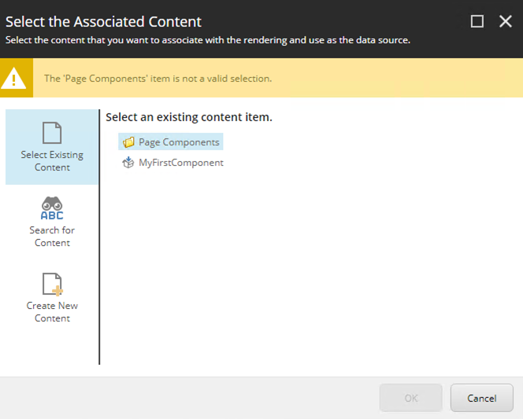
Task: Open the Search for Content tab
Action: click(x=52, y=222)
